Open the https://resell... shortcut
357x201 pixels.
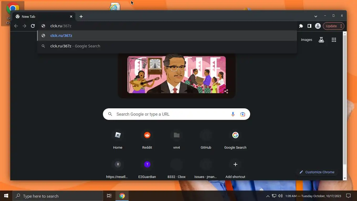coord(118,169)
